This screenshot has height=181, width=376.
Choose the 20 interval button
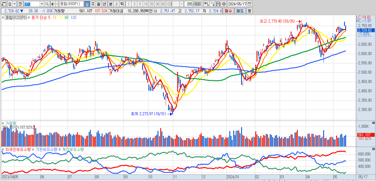pos(151,4)
